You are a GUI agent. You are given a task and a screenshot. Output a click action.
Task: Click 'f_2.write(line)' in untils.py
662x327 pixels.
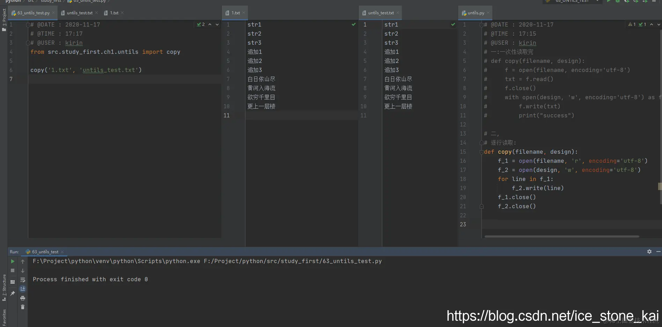coord(538,188)
